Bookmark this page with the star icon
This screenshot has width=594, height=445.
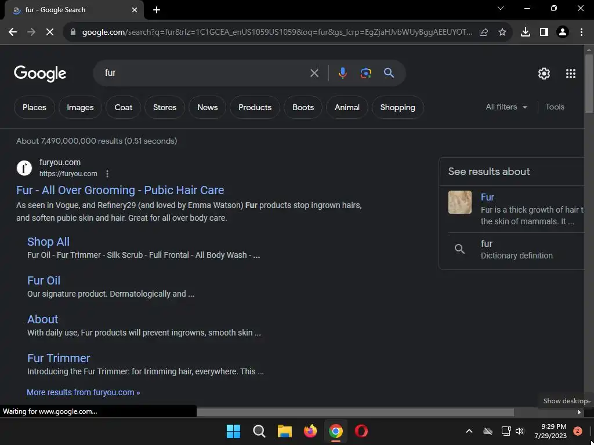coord(502,32)
